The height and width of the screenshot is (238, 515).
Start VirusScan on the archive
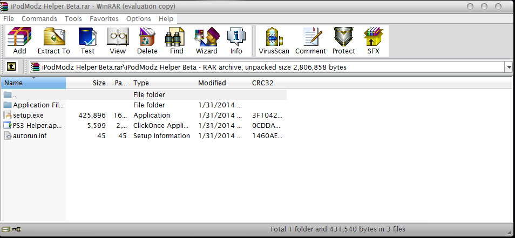274,40
